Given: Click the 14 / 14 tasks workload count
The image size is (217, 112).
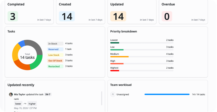Looking at the screenshot, I should (x=199, y=94).
